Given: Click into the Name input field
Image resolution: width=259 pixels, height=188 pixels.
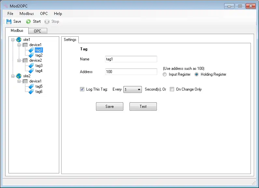Looking at the screenshot, I should (x=131, y=59).
